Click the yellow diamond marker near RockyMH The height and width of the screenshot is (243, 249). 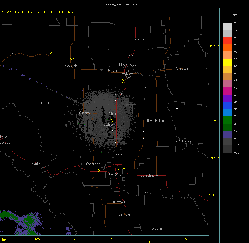[x=72, y=59]
